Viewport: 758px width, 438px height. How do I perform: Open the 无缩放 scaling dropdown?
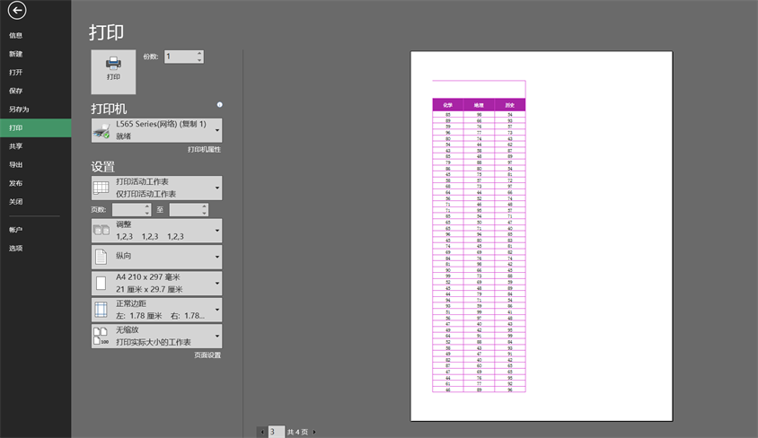[156, 337]
